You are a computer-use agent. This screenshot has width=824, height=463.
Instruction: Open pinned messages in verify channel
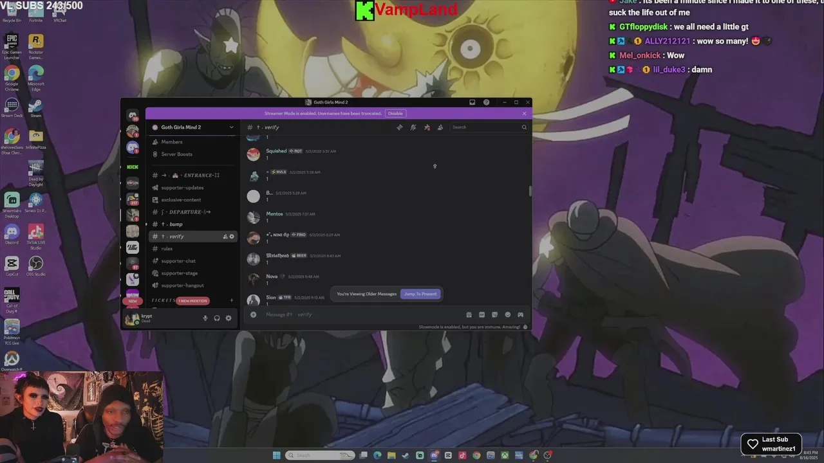point(427,127)
